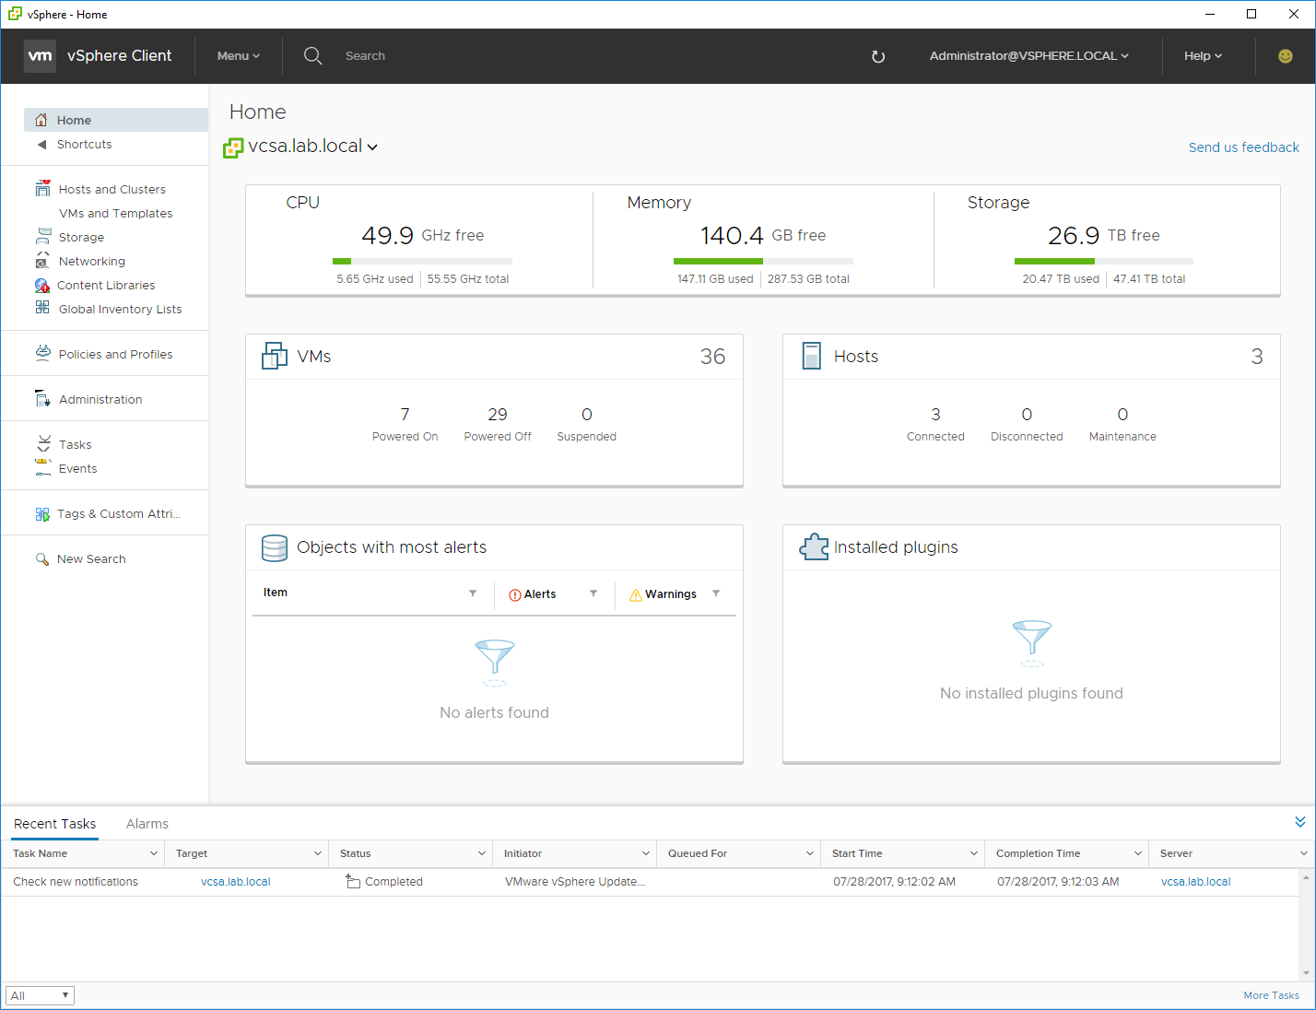Open the Administrator@VSPHERE.LOCAL user dropdown
This screenshot has width=1316, height=1010.
[x=1028, y=56]
